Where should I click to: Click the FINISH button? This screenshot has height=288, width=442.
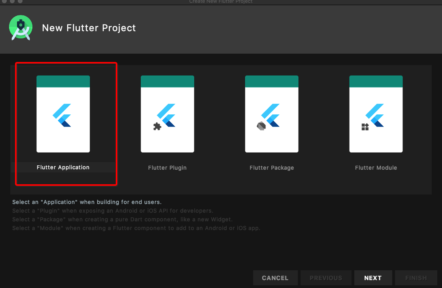point(416,278)
